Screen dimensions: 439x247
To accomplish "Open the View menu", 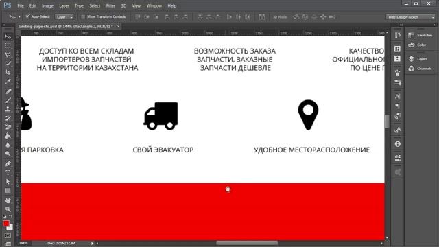I will 136,5.
